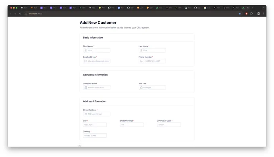The height and width of the screenshot is (157, 274).
Task: Switch to the leftmost browser tab
Action: (24, 8)
